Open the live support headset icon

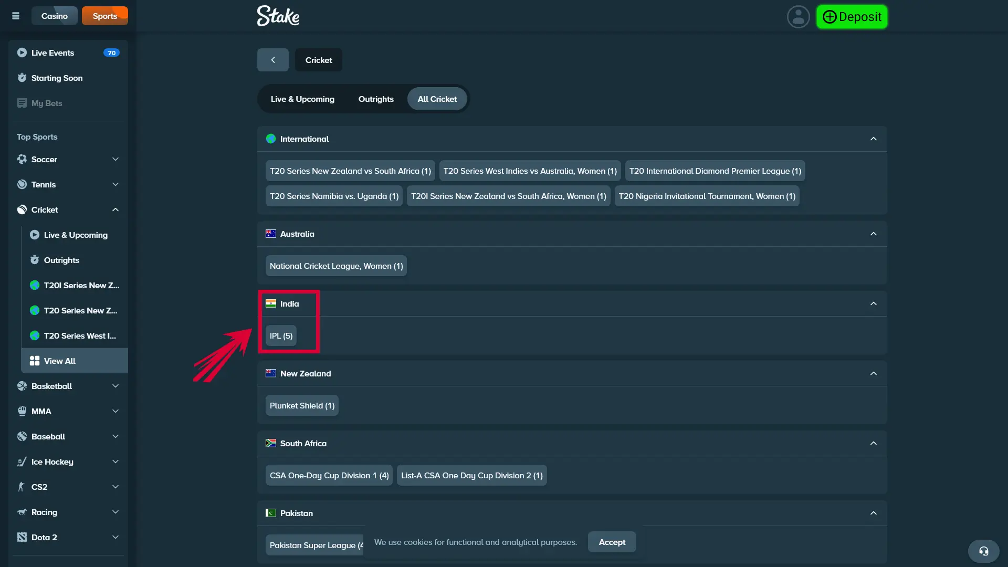tap(983, 551)
